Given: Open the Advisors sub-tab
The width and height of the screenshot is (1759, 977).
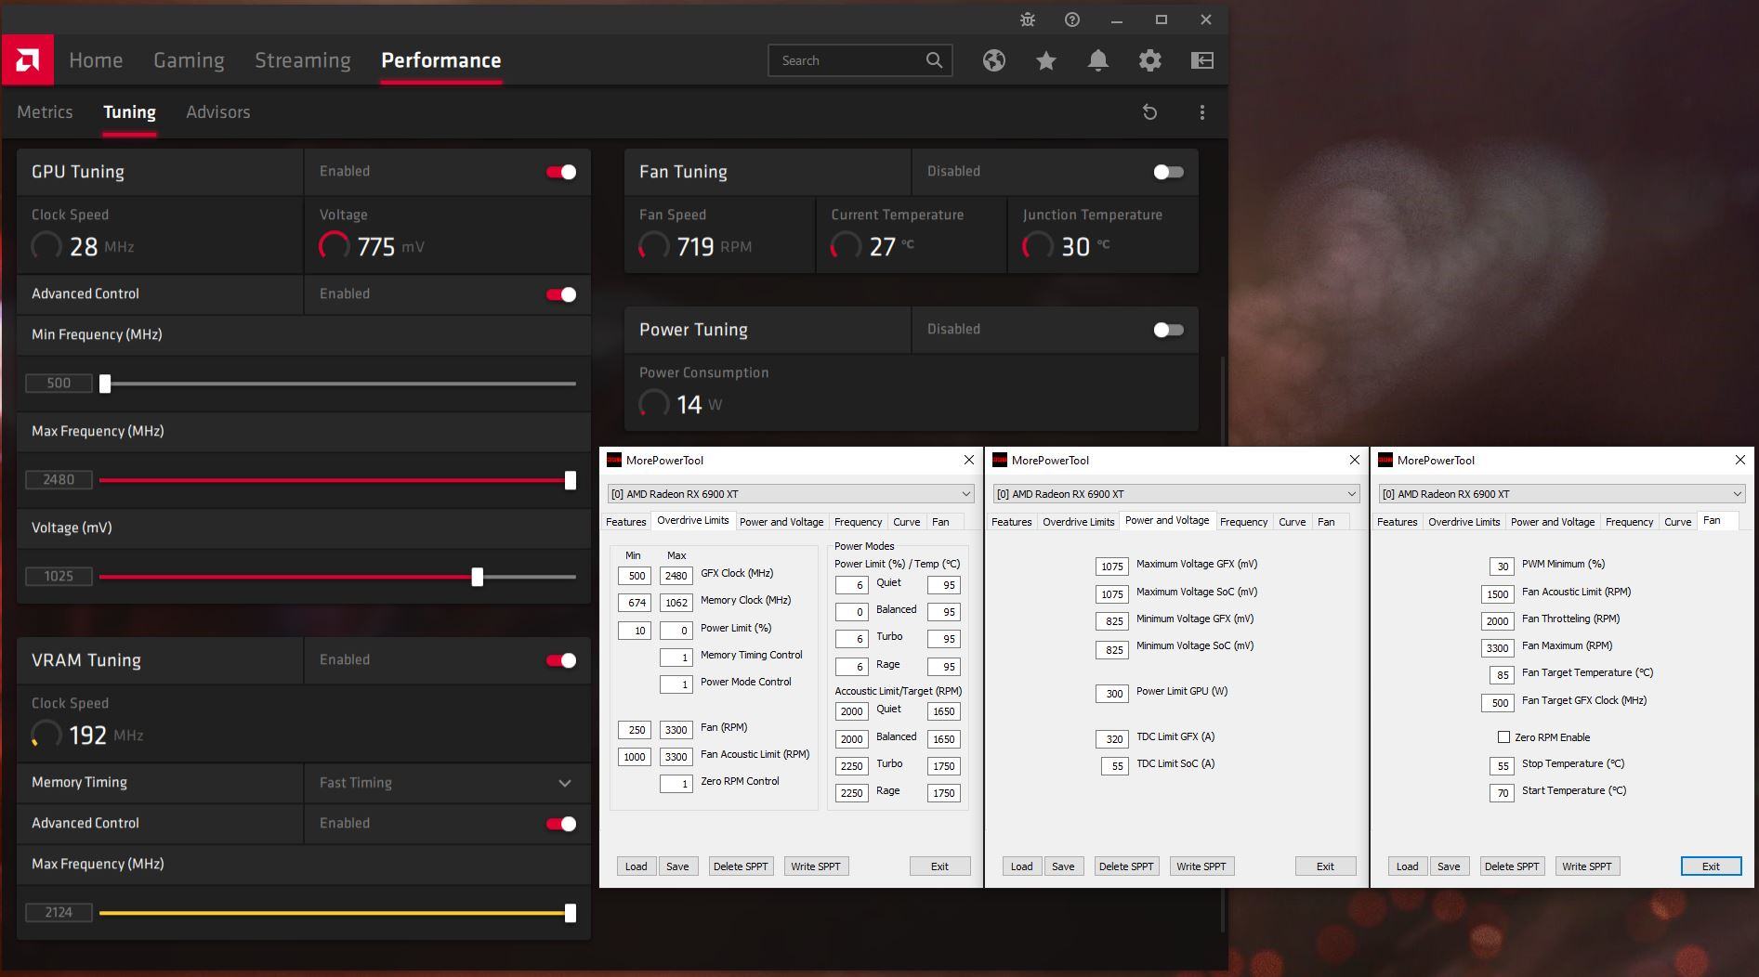Looking at the screenshot, I should coord(218,112).
